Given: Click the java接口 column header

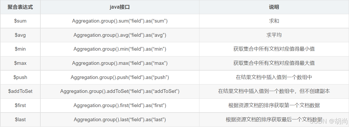Looking at the screenshot, I should [x=120, y=7].
